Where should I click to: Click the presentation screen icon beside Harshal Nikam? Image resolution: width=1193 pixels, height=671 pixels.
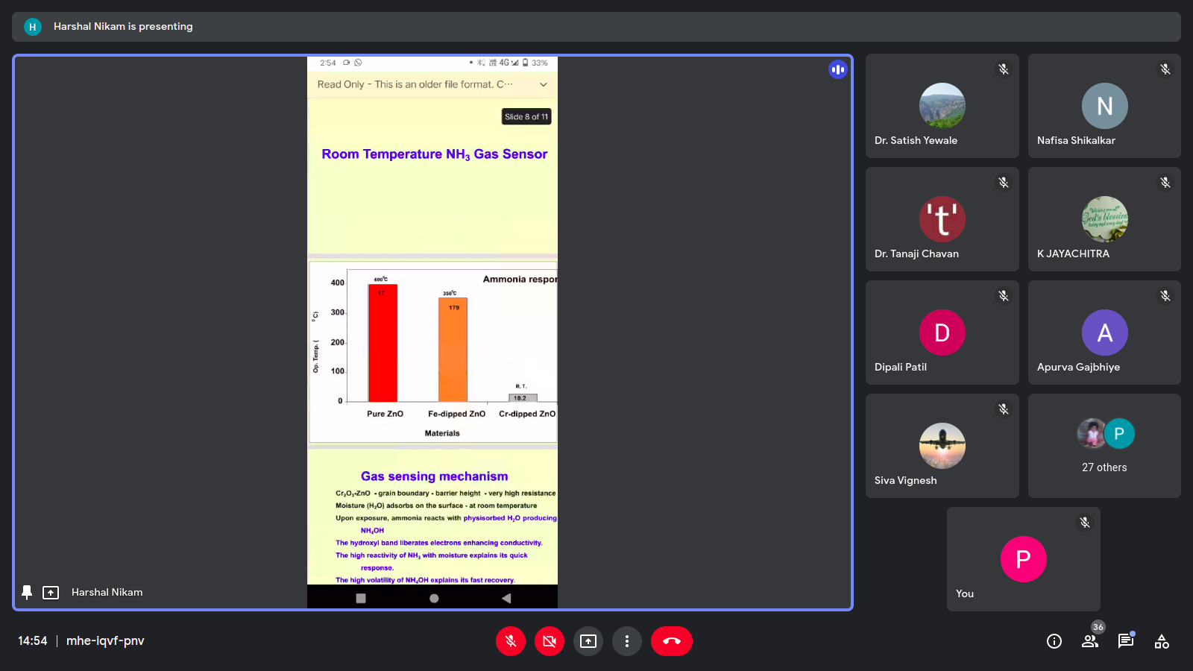51,593
